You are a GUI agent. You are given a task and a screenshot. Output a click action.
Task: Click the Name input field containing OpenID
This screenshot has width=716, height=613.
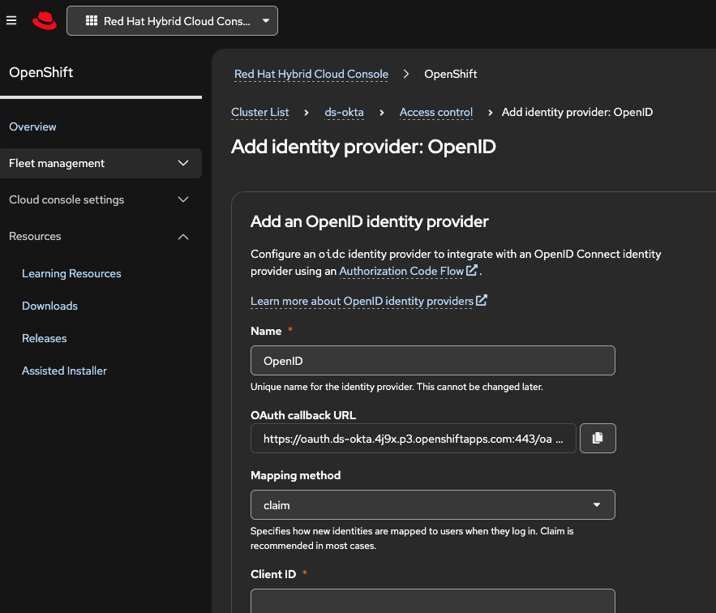432,360
